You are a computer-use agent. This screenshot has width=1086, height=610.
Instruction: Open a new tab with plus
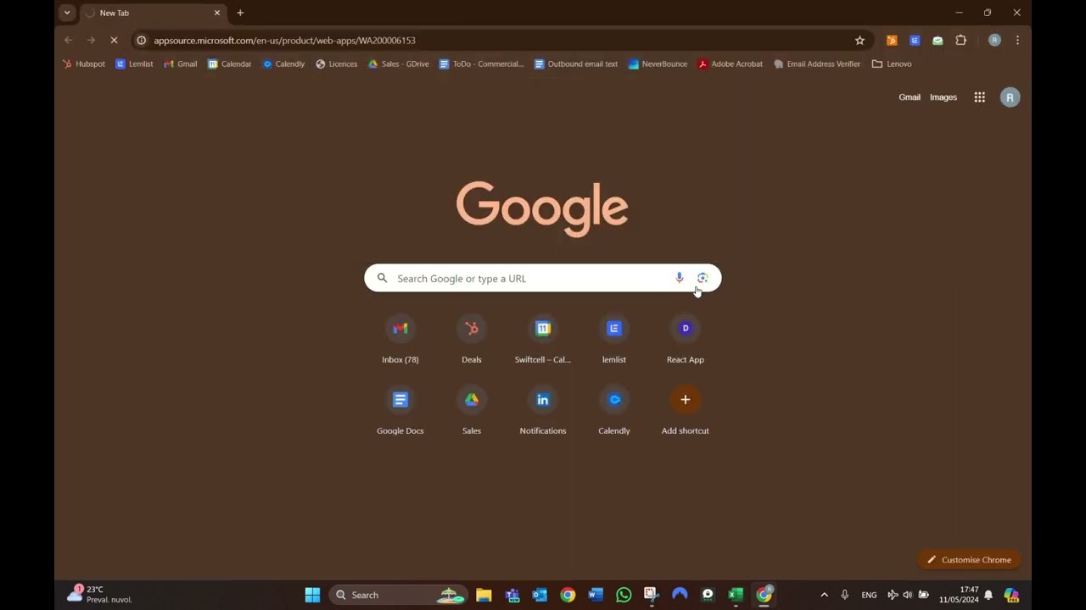point(240,13)
